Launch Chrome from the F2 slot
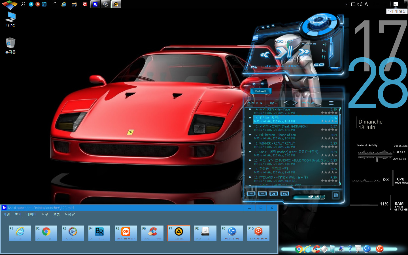 pyautogui.click(x=46, y=233)
